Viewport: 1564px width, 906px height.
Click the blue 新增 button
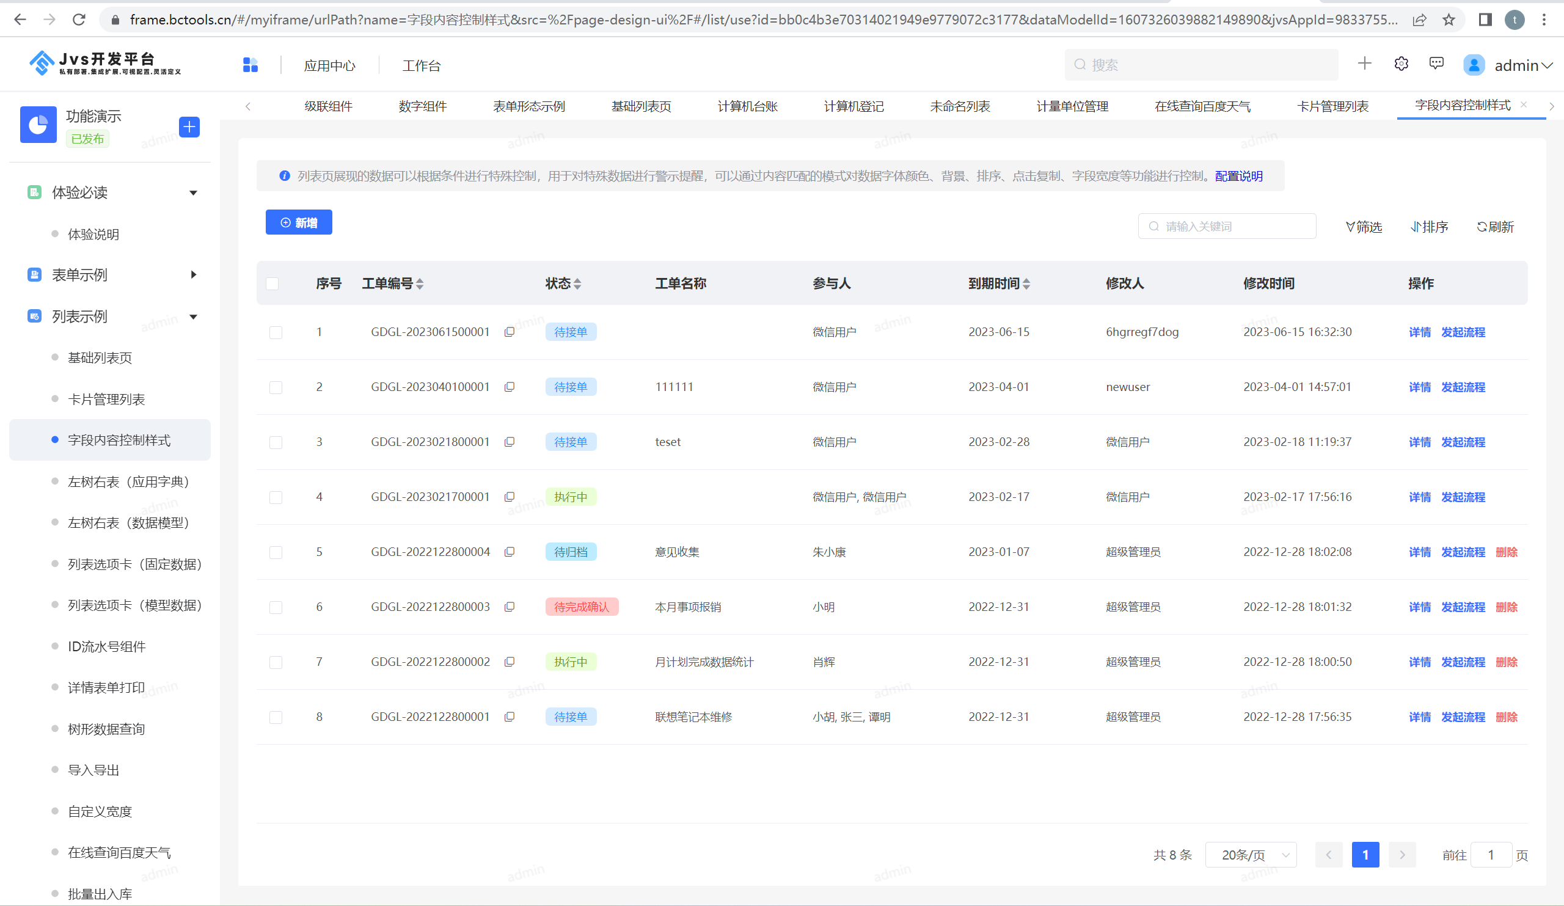[x=299, y=223]
